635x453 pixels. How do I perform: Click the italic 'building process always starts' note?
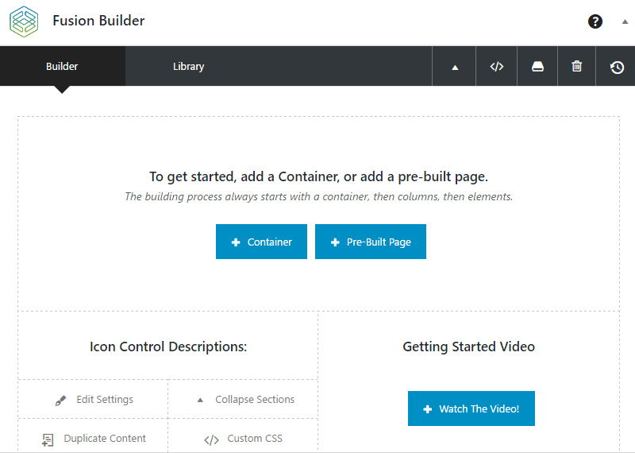pos(319,196)
